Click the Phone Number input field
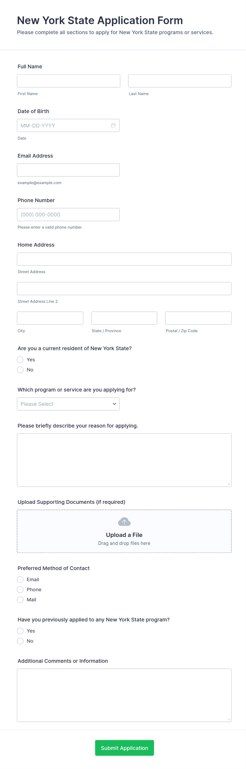Viewport: 246px width, 769px height. click(68, 214)
